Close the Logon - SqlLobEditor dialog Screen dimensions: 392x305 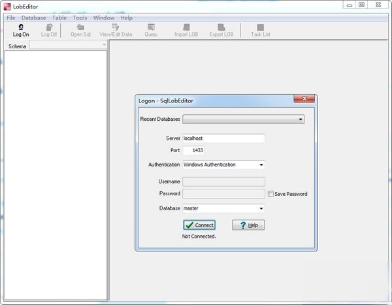(x=304, y=99)
